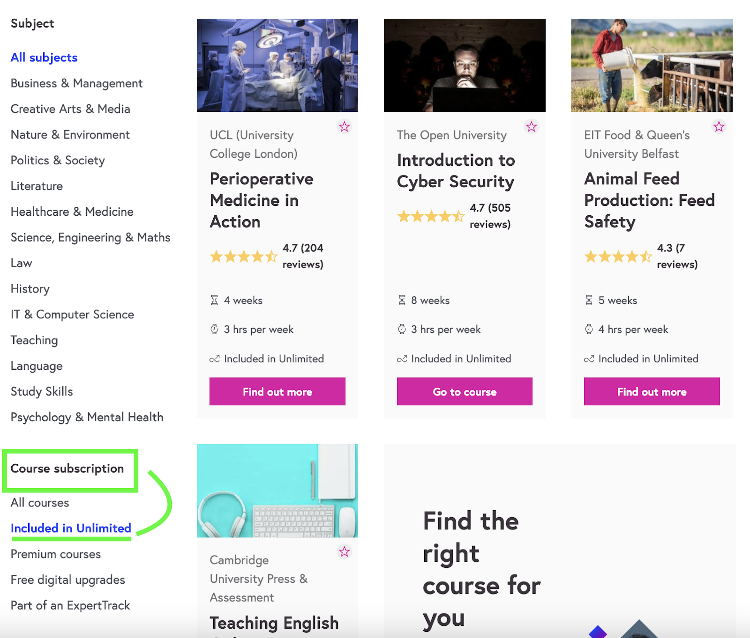Click the Unlimited link icon on Perioperative Medicine card
Image resolution: width=750 pixels, height=638 pixels.
214,359
